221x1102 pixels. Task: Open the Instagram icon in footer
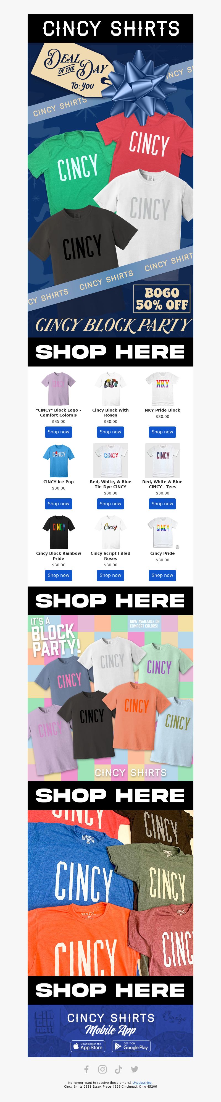(102, 1069)
